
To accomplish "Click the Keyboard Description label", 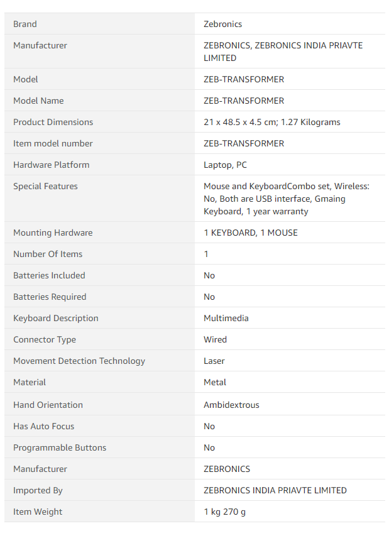I will point(56,318).
